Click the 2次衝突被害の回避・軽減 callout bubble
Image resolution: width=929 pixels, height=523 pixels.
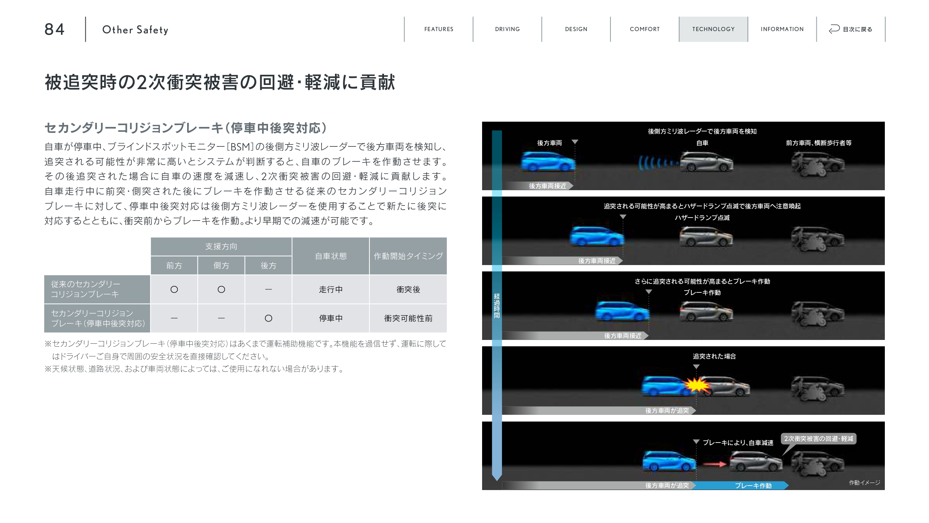pyautogui.click(x=818, y=439)
